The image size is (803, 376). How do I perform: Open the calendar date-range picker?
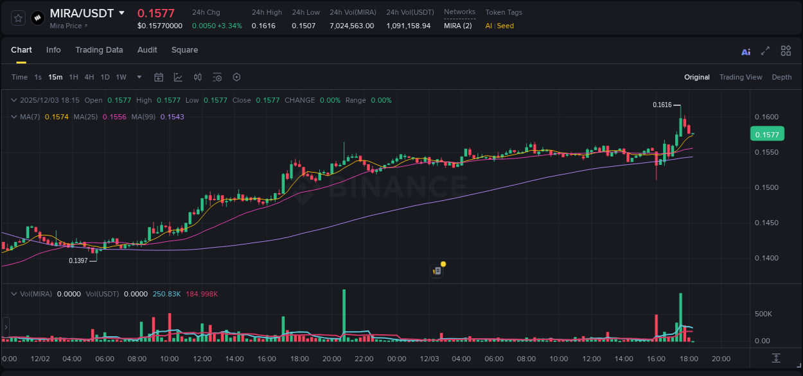[x=159, y=77]
